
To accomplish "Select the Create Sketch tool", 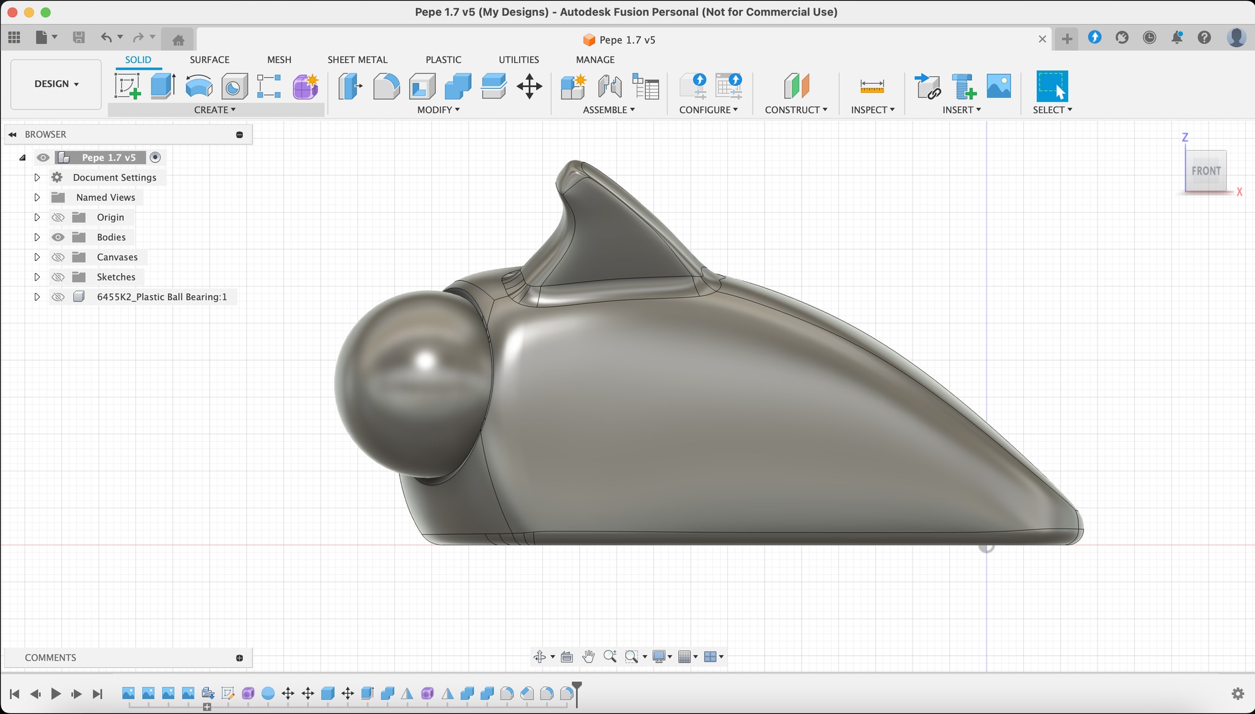I will click(x=127, y=86).
